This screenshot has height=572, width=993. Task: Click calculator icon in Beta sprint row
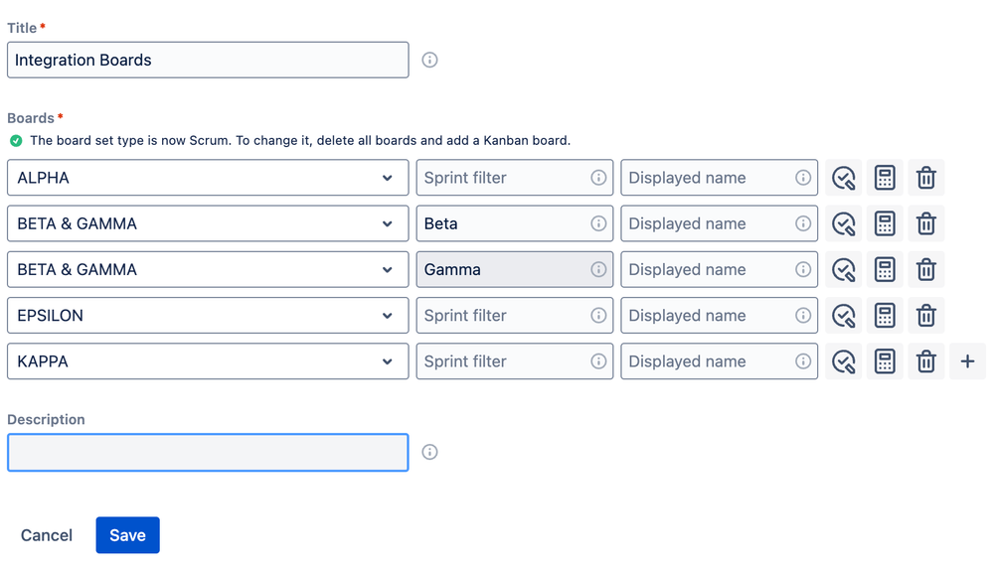pos(885,223)
